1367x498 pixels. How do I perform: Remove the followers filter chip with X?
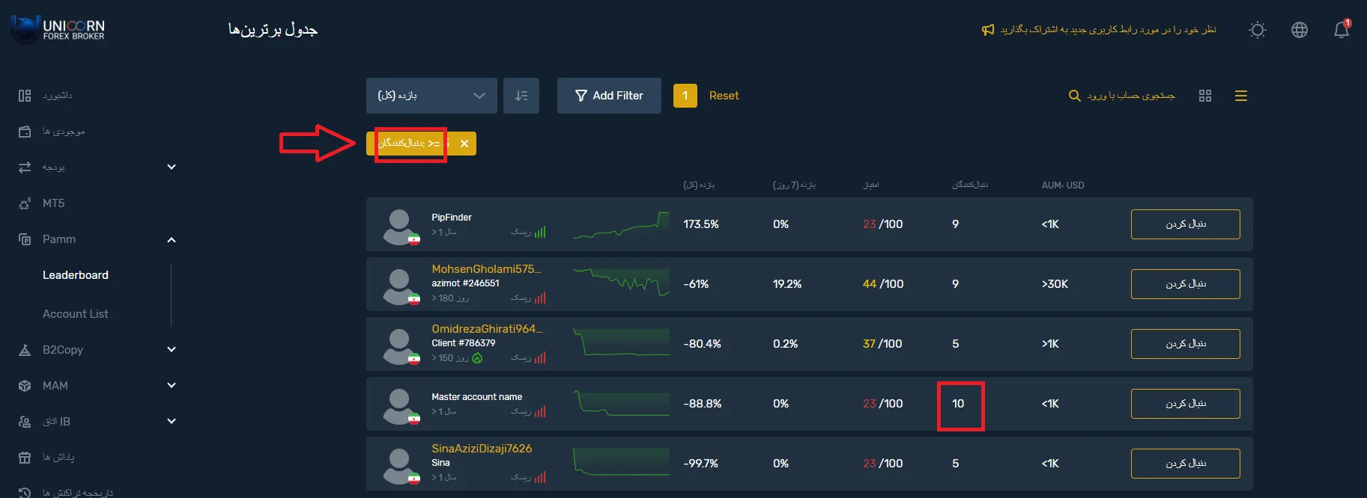(464, 144)
